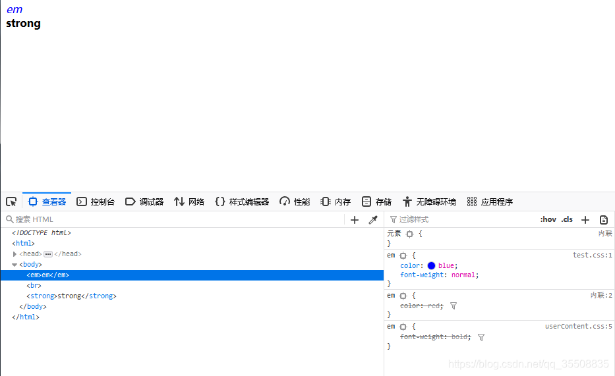Toggle print media simulation icon
Image resolution: width=615 pixels, height=376 pixels.
[604, 220]
